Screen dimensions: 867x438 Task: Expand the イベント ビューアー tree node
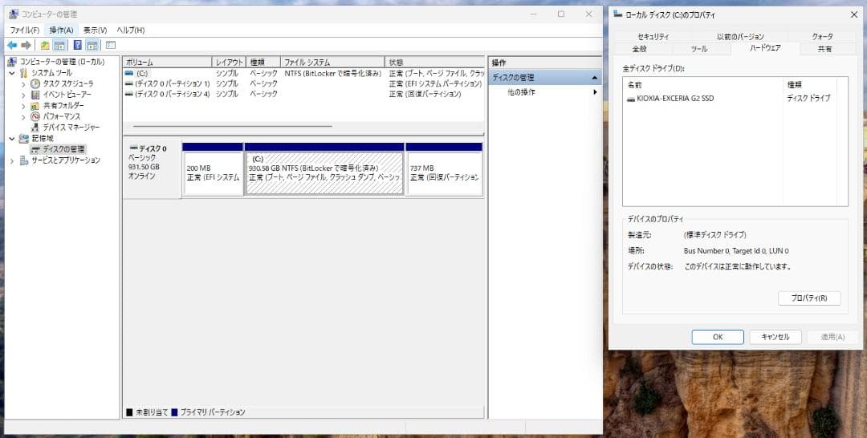tap(23, 95)
